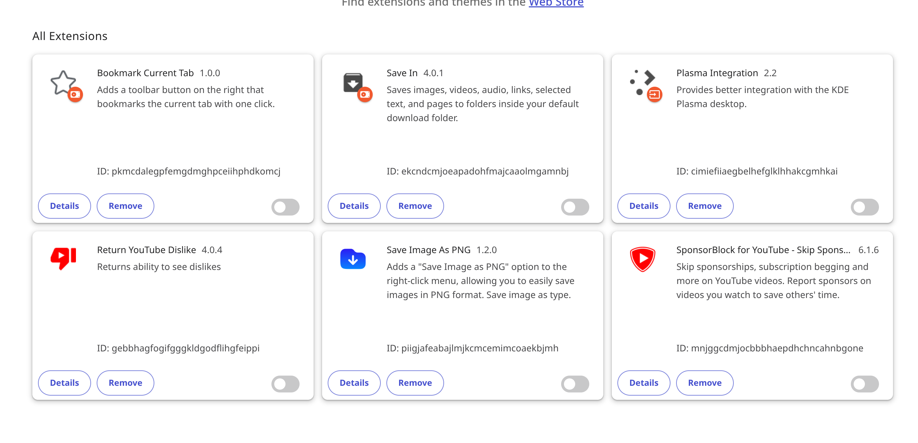The image size is (918, 443).
Task: Enable the Return YouTube Dislike toggle
Action: click(285, 384)
